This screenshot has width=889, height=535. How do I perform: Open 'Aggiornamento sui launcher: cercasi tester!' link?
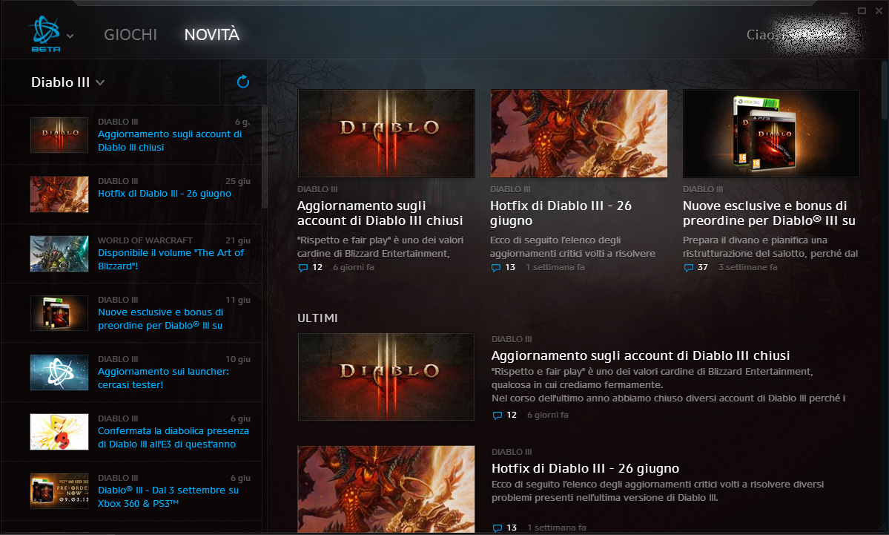tap(163, 378)
